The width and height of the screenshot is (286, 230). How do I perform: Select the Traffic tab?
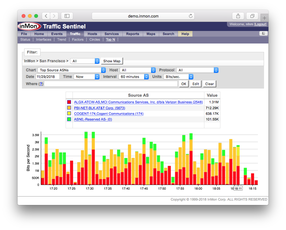pos(75,34)
